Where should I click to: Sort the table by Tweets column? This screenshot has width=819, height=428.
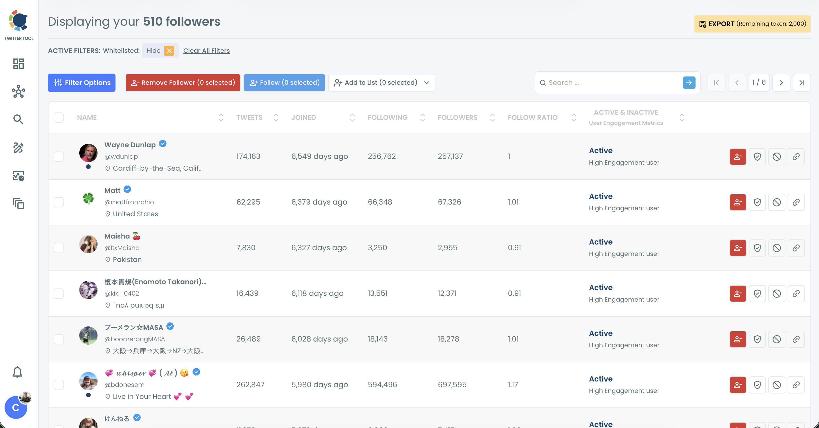[276, 118]
